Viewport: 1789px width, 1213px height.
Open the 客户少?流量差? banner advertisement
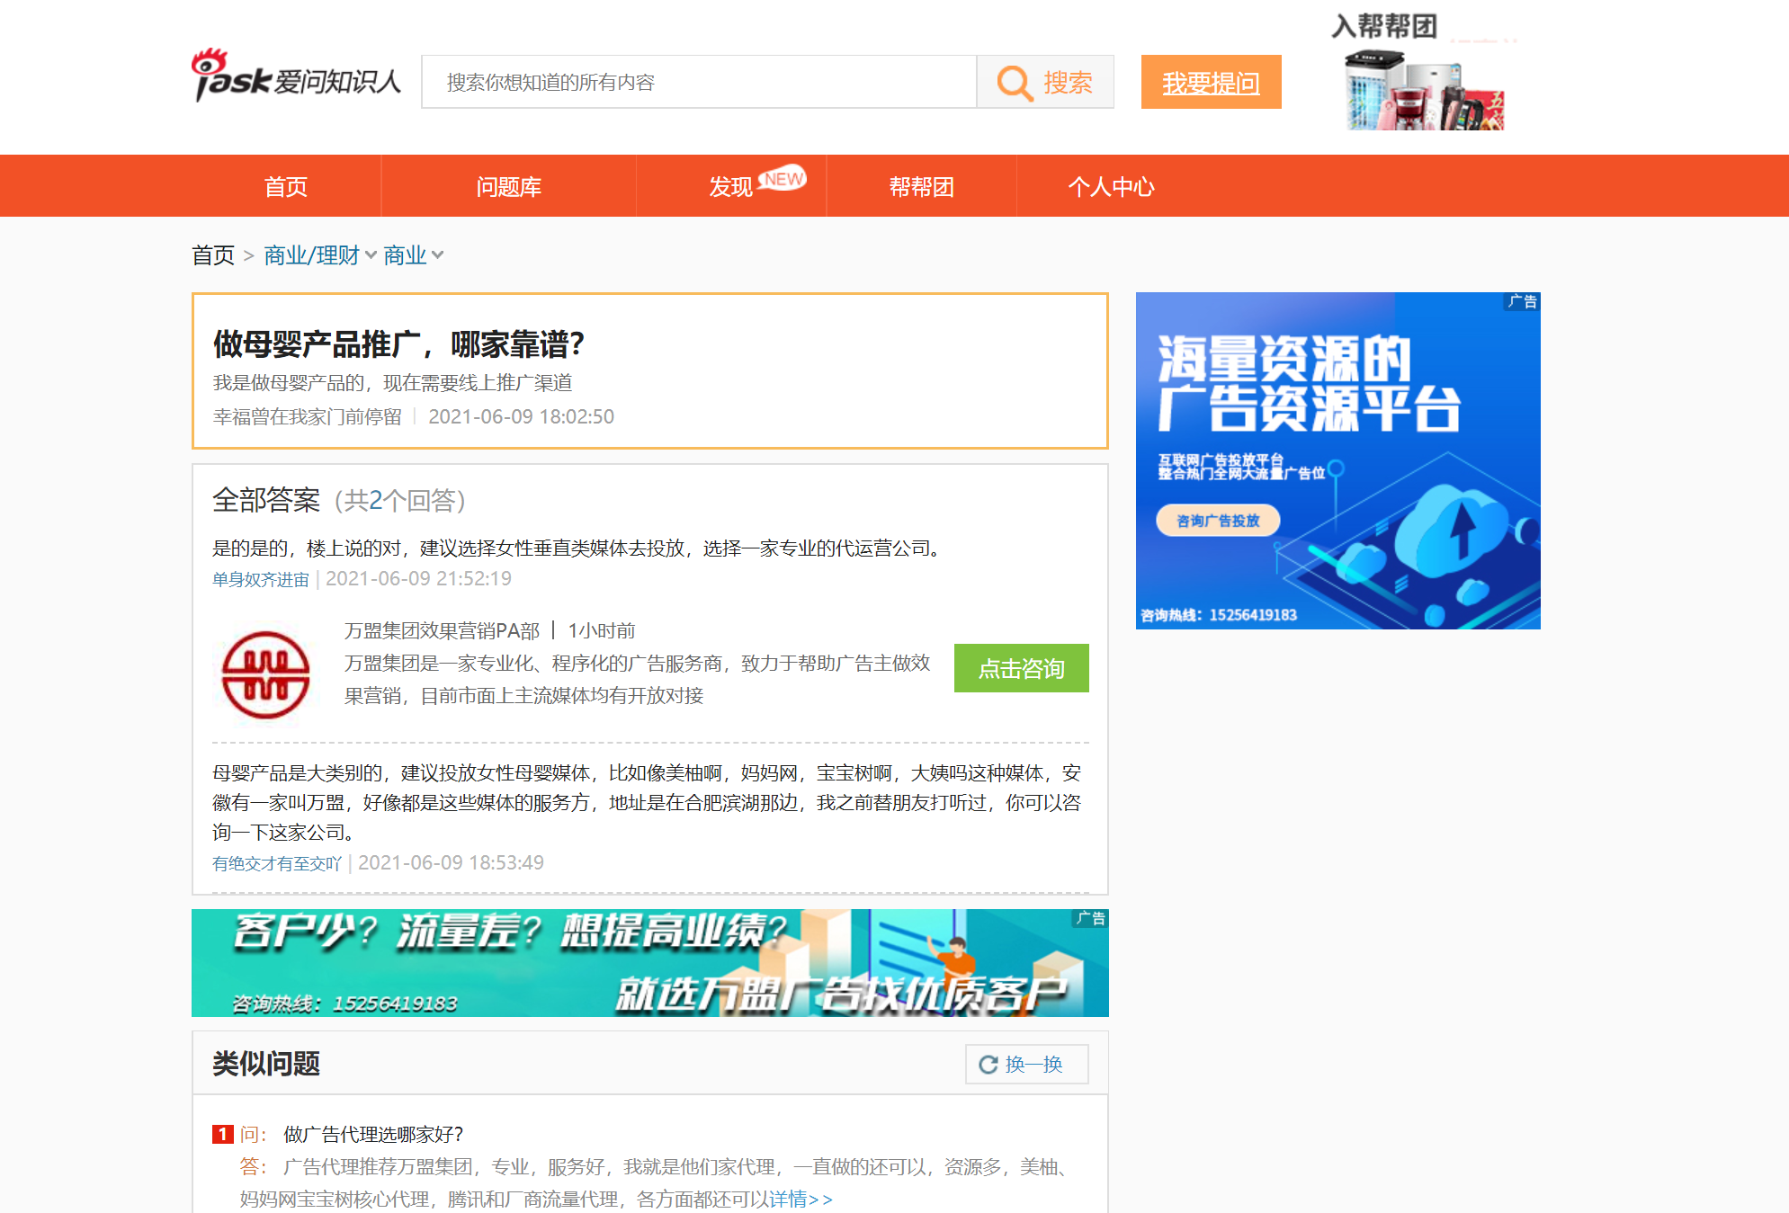click(650, 963)
